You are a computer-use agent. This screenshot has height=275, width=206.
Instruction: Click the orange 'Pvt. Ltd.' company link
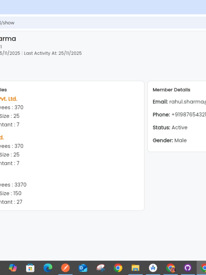(x=8, y=99)
